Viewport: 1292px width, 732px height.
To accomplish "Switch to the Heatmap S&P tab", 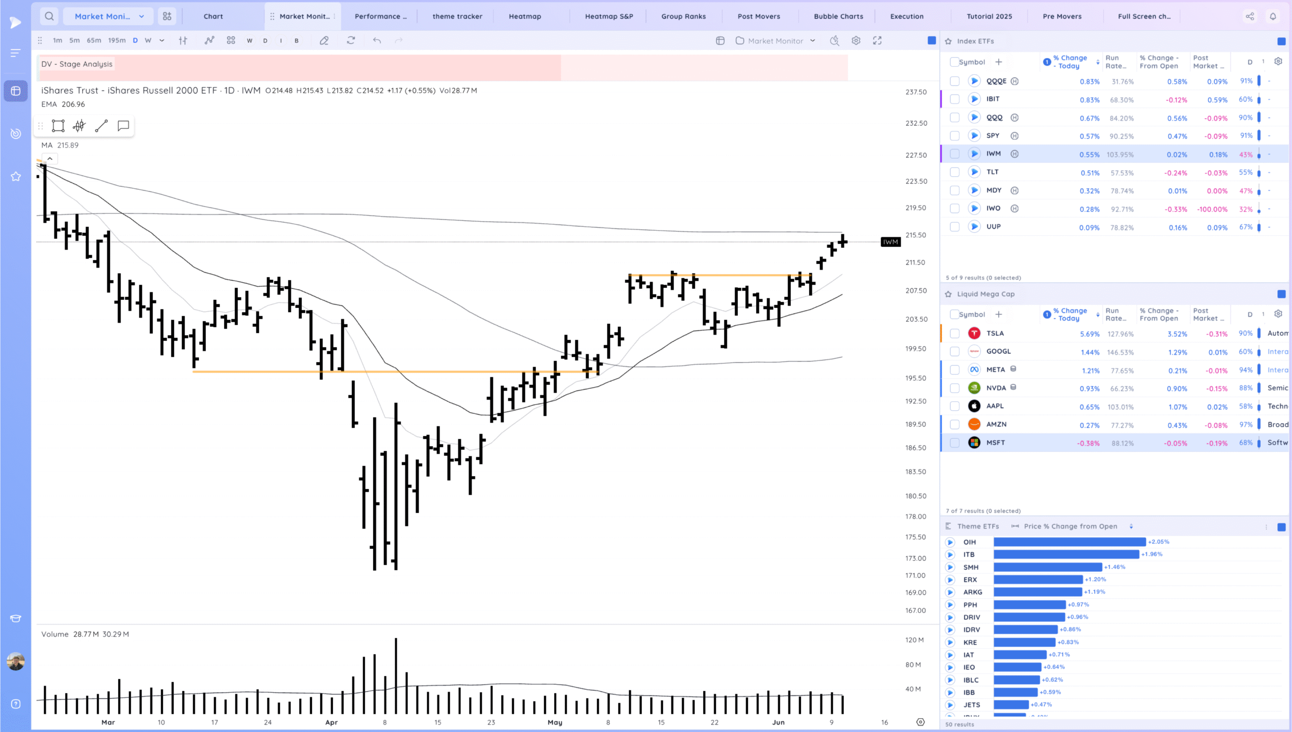I will click(x=609, y=16).
